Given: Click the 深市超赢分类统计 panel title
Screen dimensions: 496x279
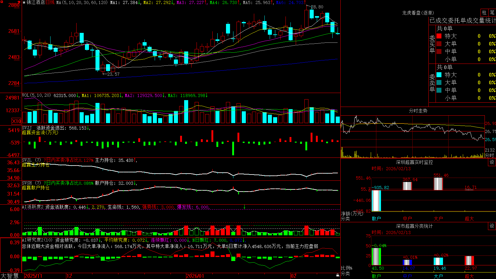Looking at the screenshot, I should (x=414, y=226).
